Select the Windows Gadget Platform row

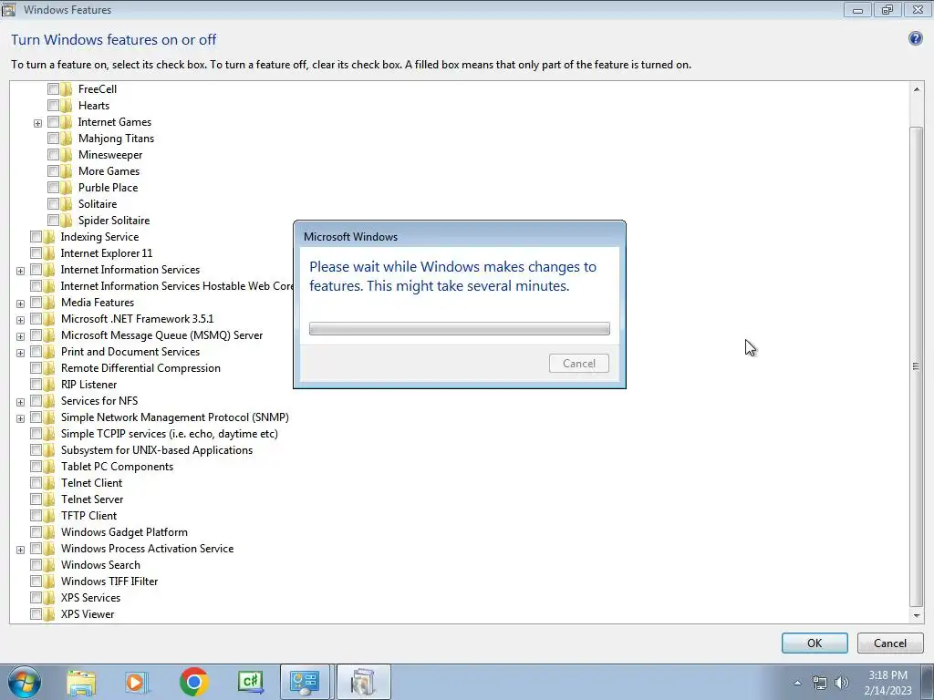(124, 532)
